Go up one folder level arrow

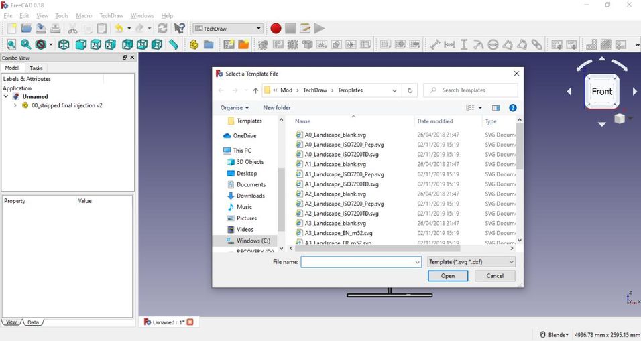255,90
